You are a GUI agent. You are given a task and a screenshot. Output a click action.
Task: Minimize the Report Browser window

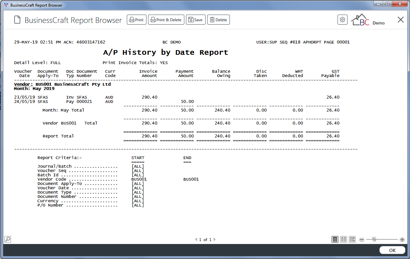click(378, 4)
